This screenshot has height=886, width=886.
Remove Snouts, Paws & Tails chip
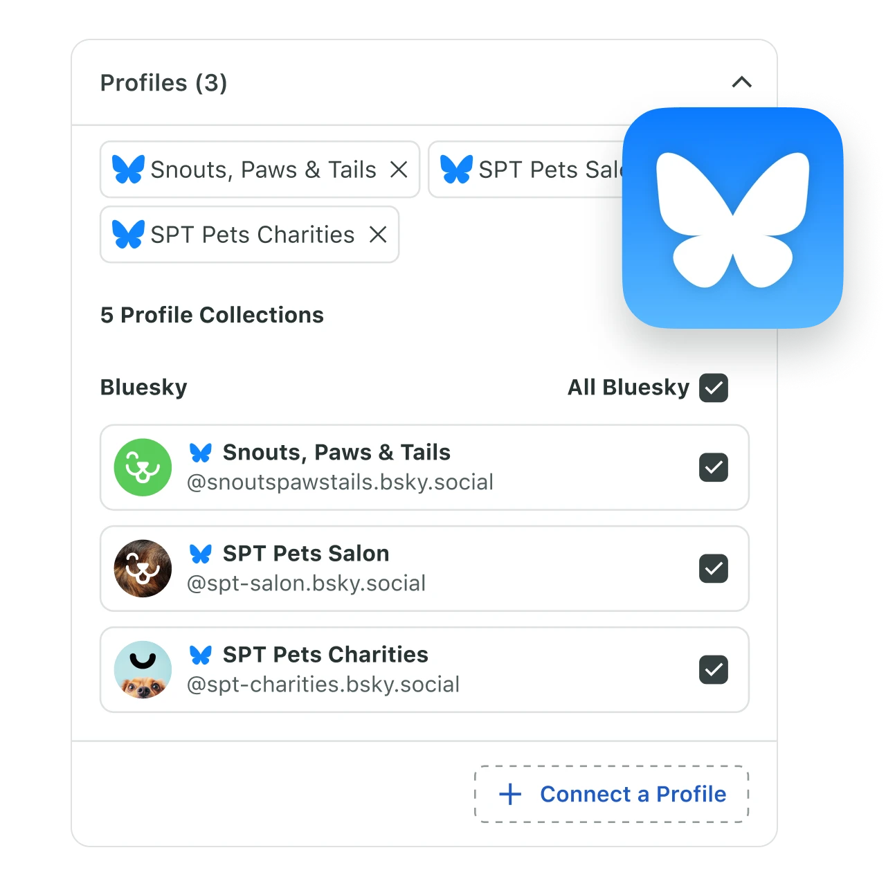coord(399,170)
